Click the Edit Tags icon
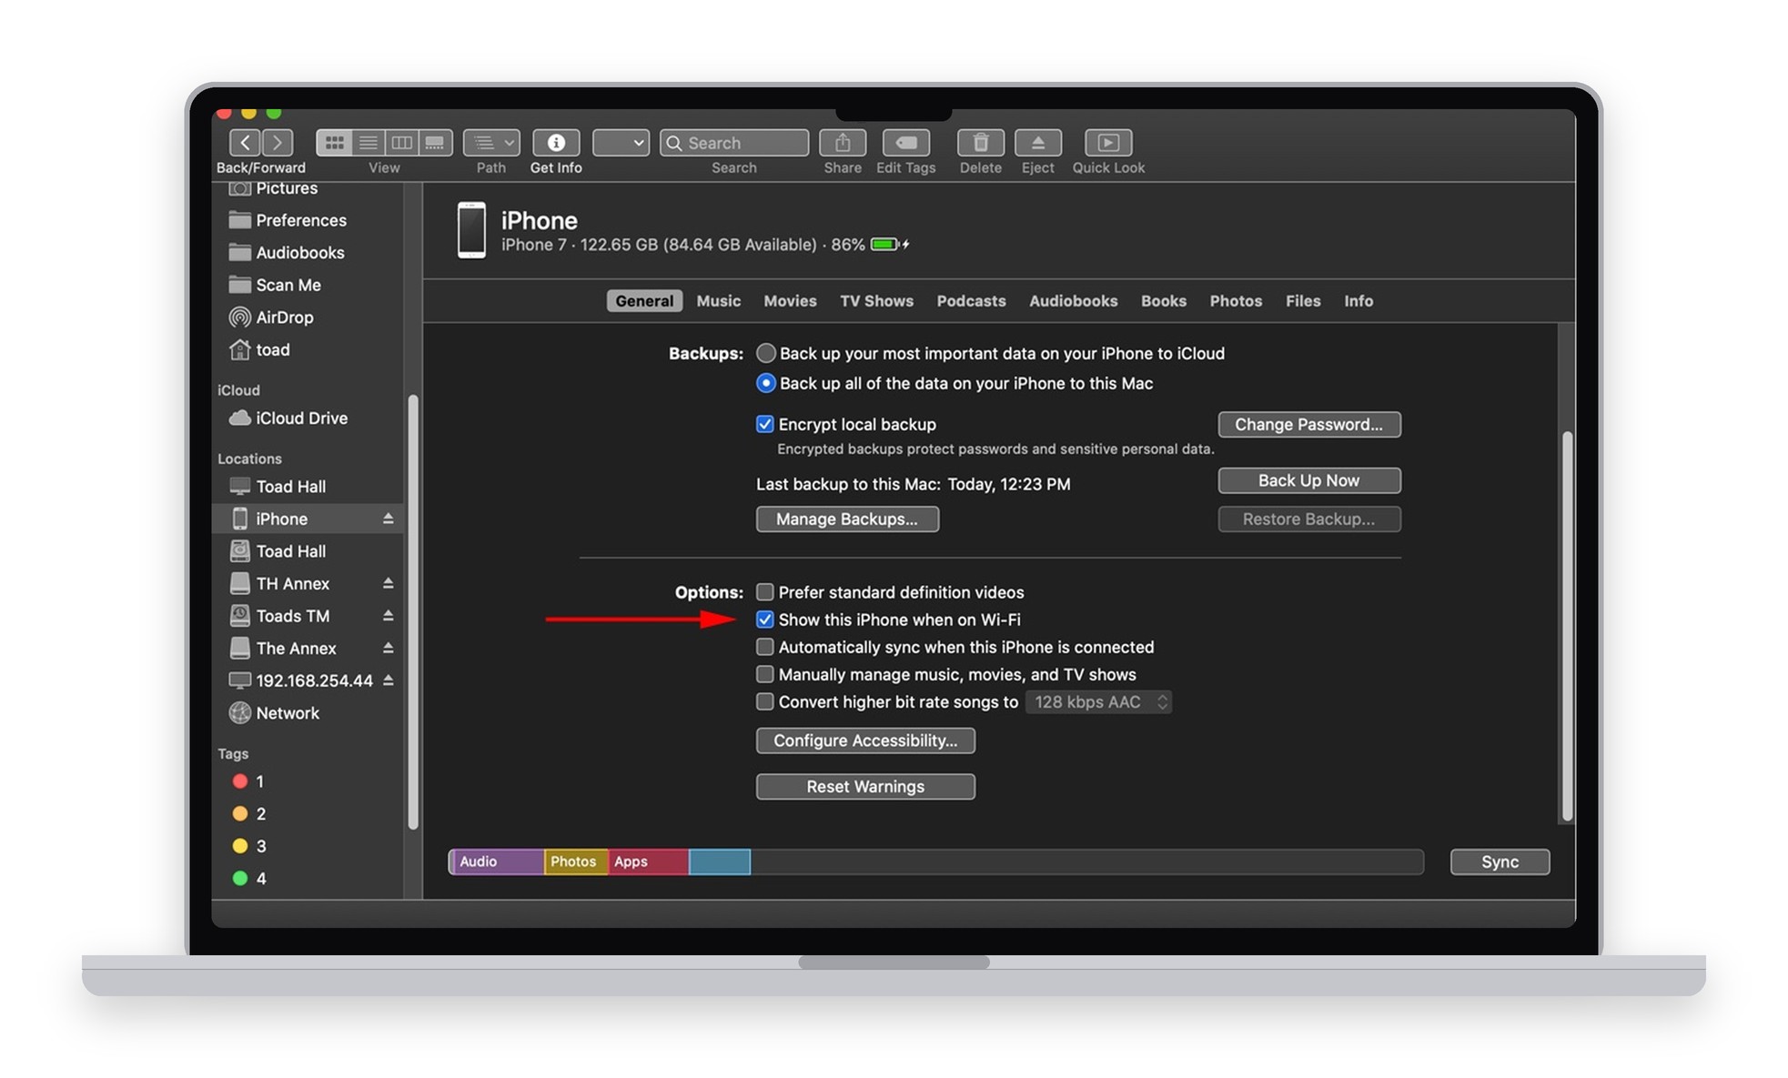Image resolution: width=1788 pixels, height=1078 pixels. 906,143
